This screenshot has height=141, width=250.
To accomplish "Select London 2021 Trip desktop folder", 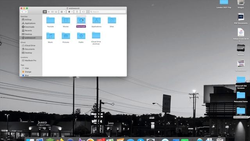I will tap(224, 4).
